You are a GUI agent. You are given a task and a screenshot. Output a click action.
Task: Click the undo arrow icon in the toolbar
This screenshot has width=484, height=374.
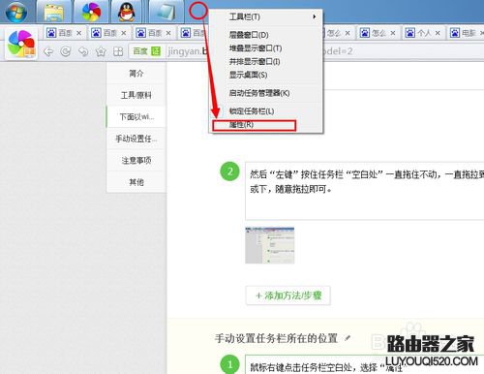click(x=83, y=51)
